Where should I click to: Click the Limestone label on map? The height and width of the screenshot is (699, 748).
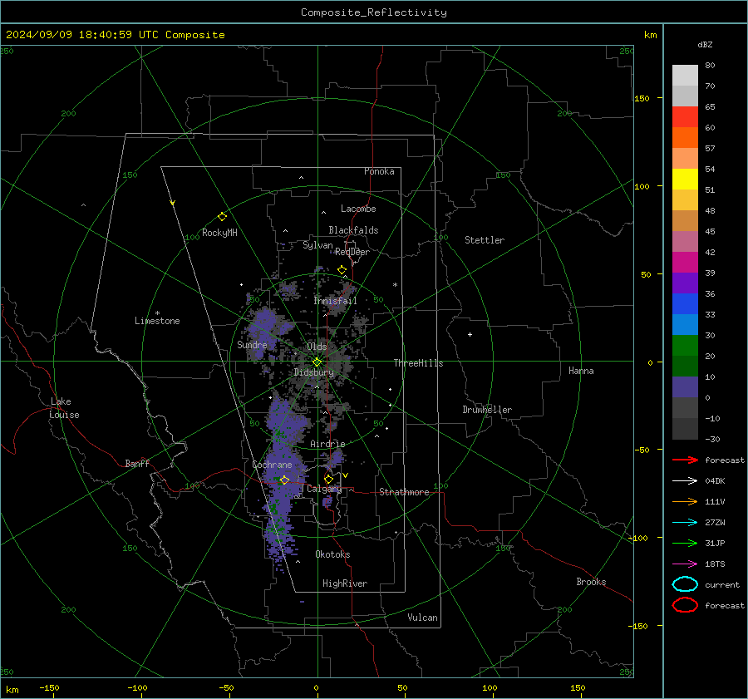pos(157,321)
